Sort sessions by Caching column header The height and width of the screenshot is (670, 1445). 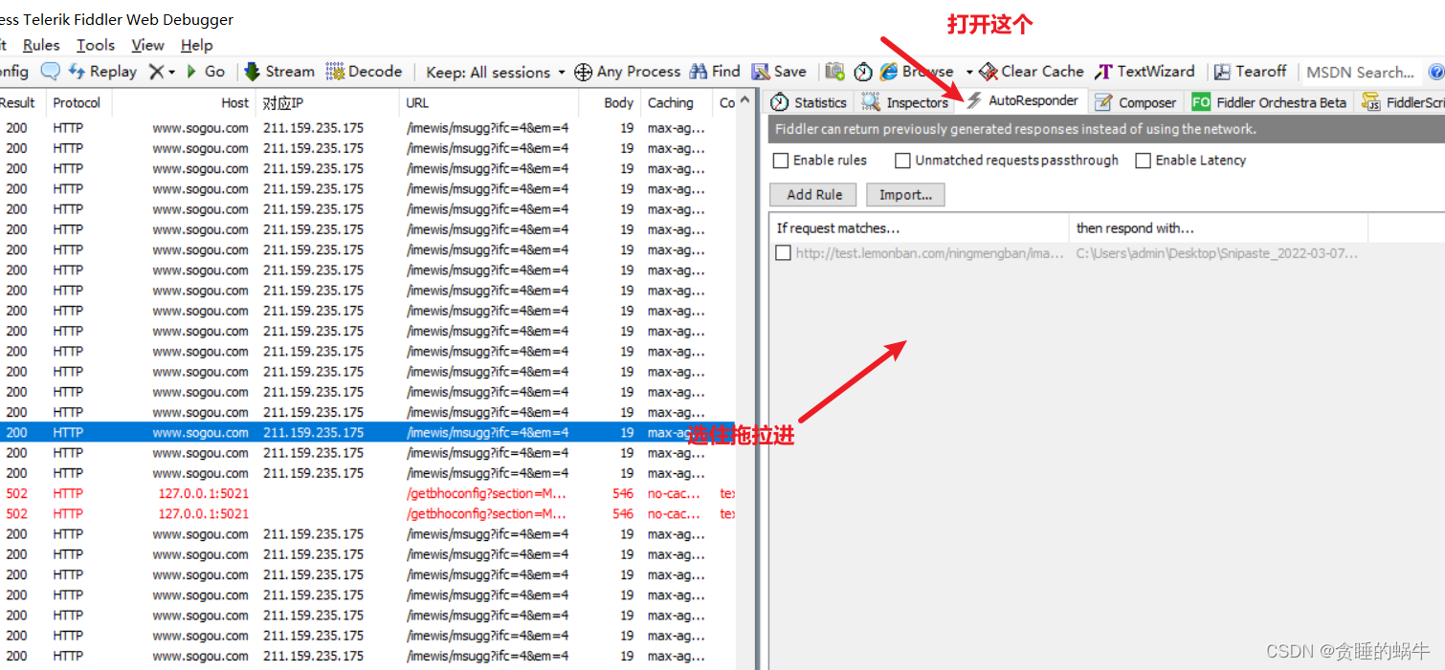[x=676, y=103]
